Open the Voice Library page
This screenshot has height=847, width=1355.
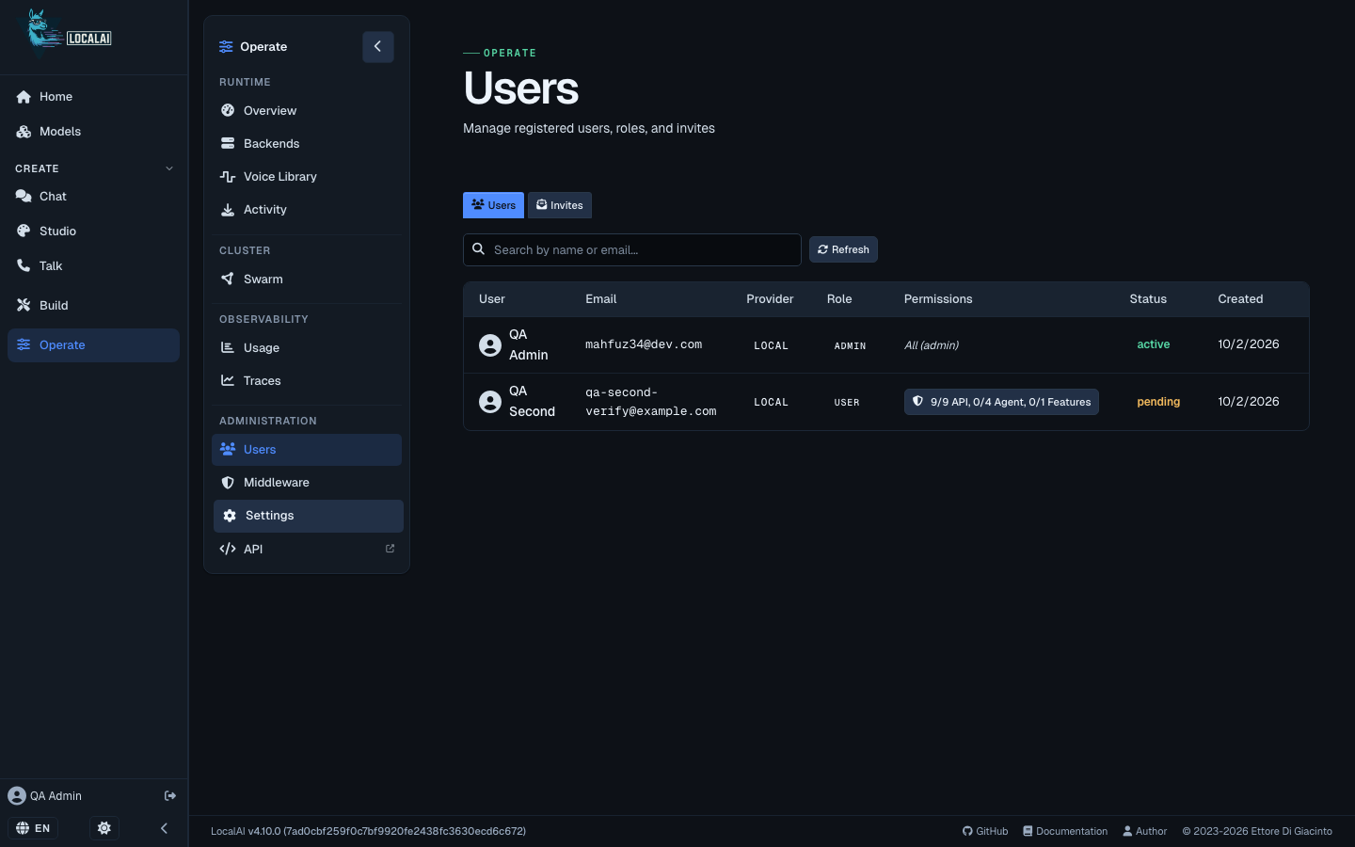pos(307,177)
